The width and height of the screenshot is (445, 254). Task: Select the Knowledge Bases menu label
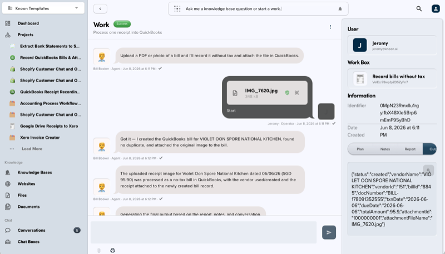pyautogui.click(x=34, y=172)
